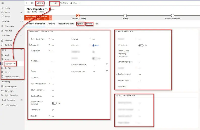Click the Opportunity Source field
The width and height of the screenshot is (200, 130).
pos(53,84)
